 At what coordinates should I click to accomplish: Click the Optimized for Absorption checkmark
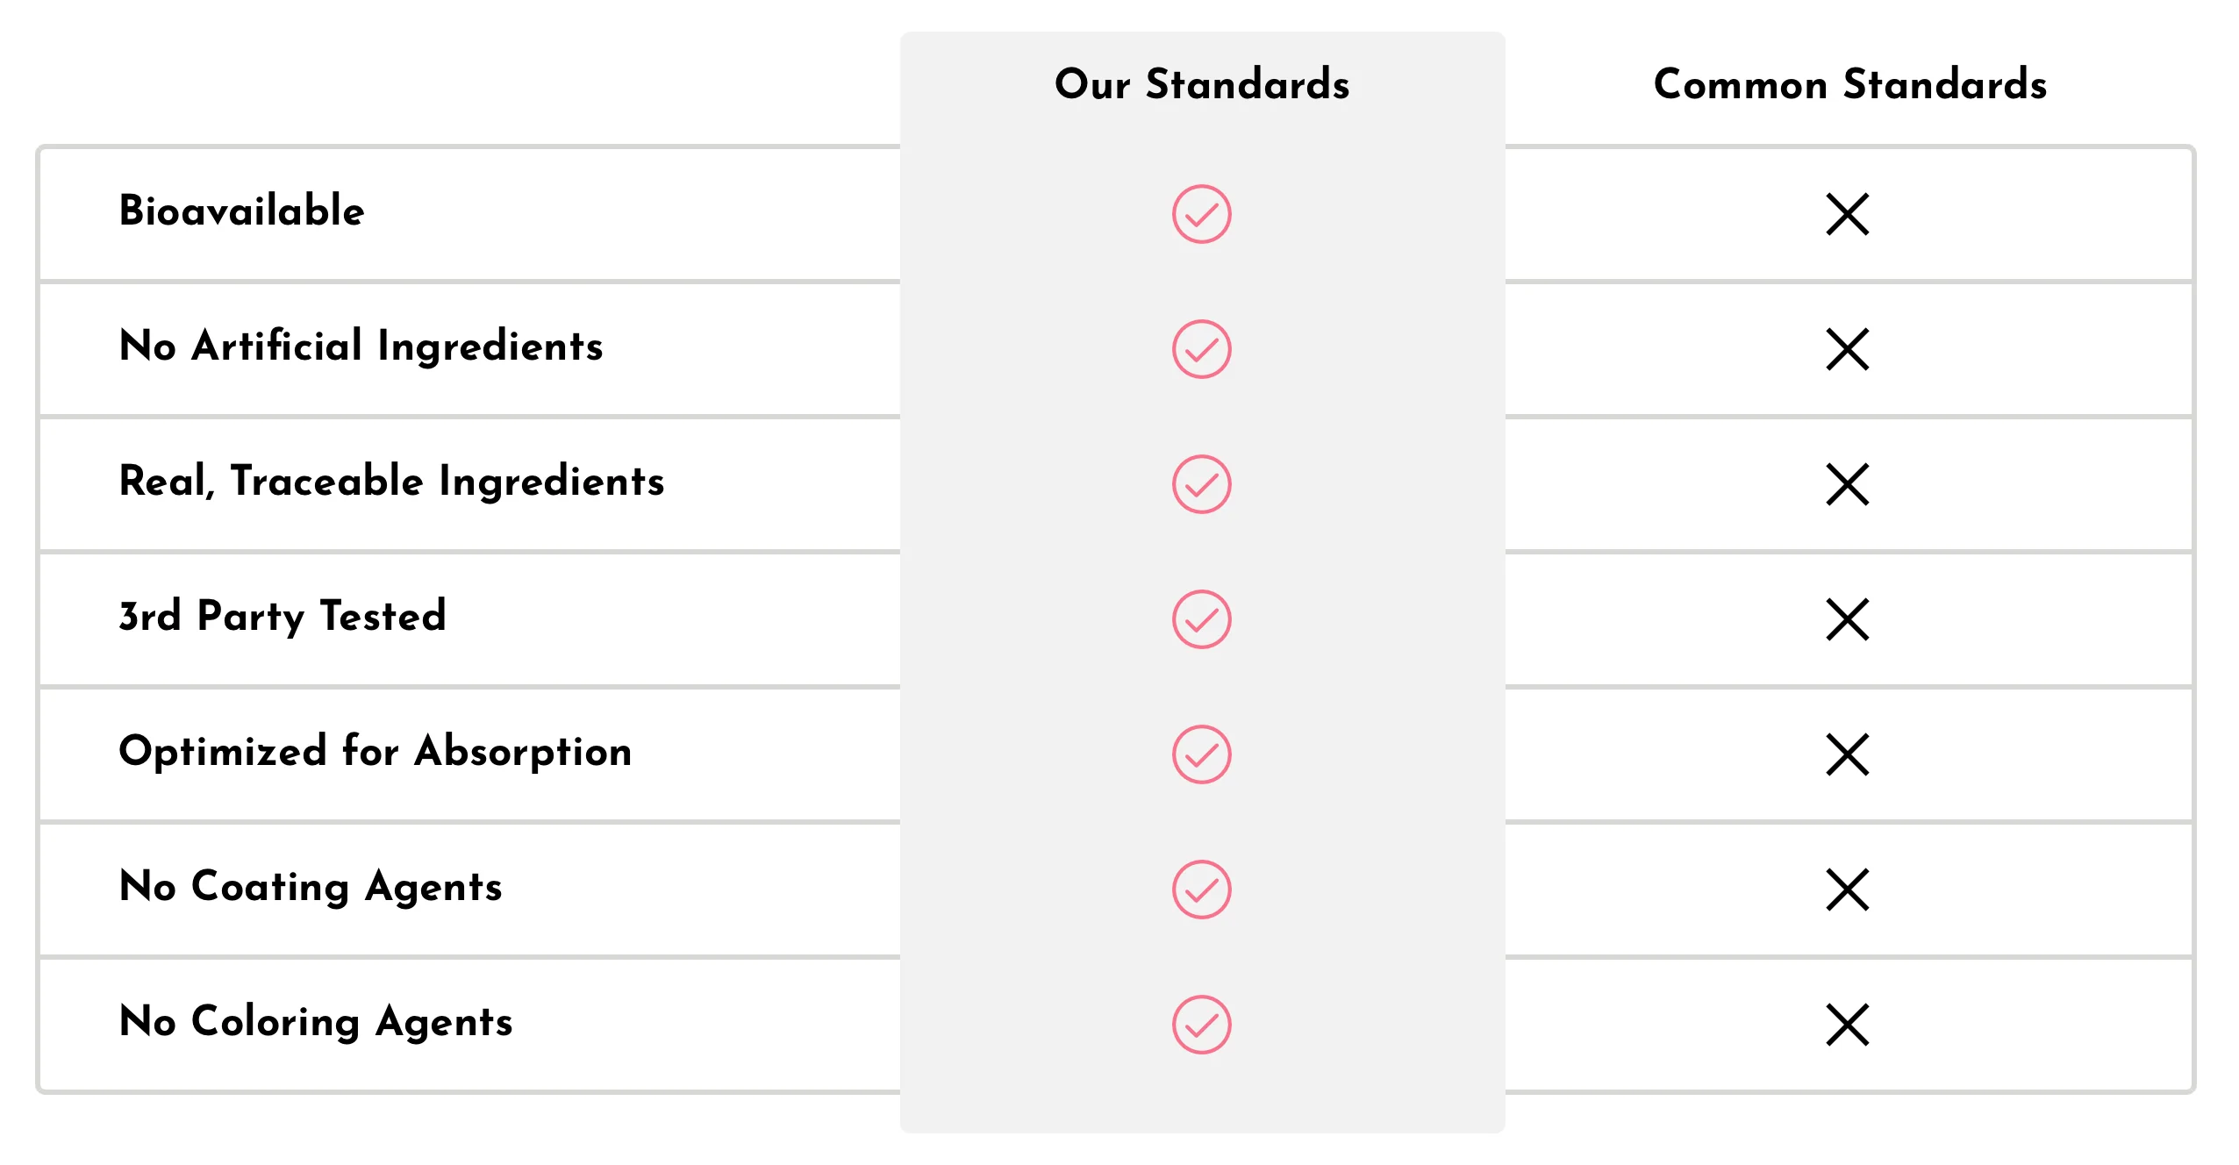point(1201,754)
